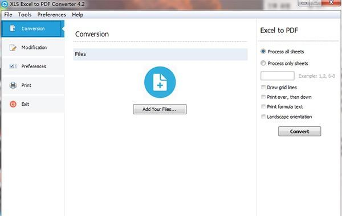Toggle the Print formula text checkbox
The width and height of the screenshot is (342, 216).
pos(263,107)
